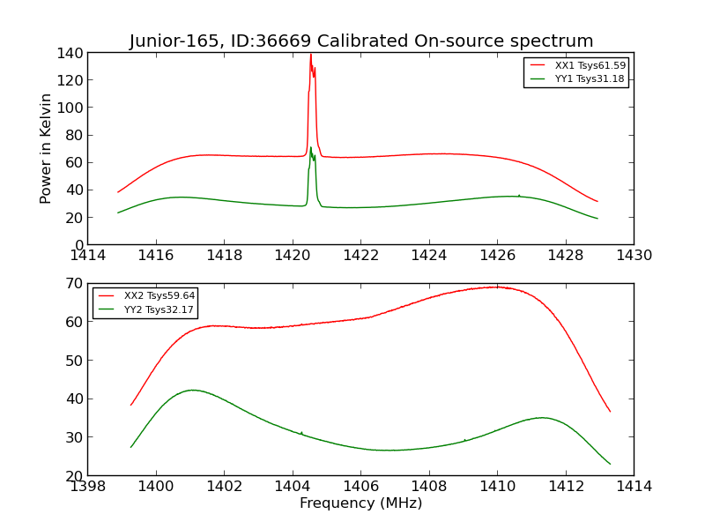Click the 'YY1 Tsys31.18' legend entry
The height and width of the screenshot is (529, 705).
[578, 78]
